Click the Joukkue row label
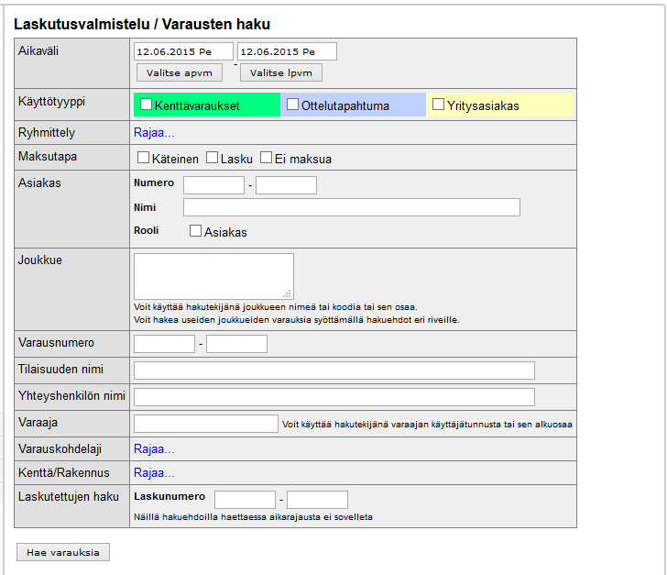This screenshot has width=667, height=575. (x=40, y=260)
